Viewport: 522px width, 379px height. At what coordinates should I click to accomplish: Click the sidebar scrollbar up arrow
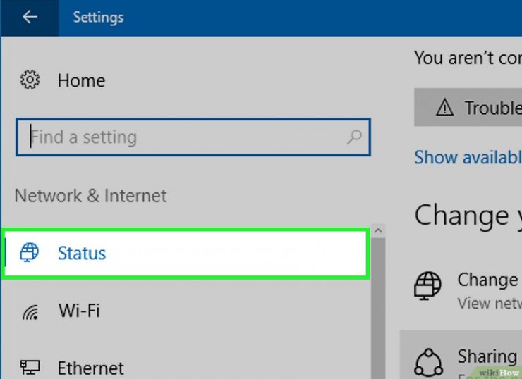point(378,231)
